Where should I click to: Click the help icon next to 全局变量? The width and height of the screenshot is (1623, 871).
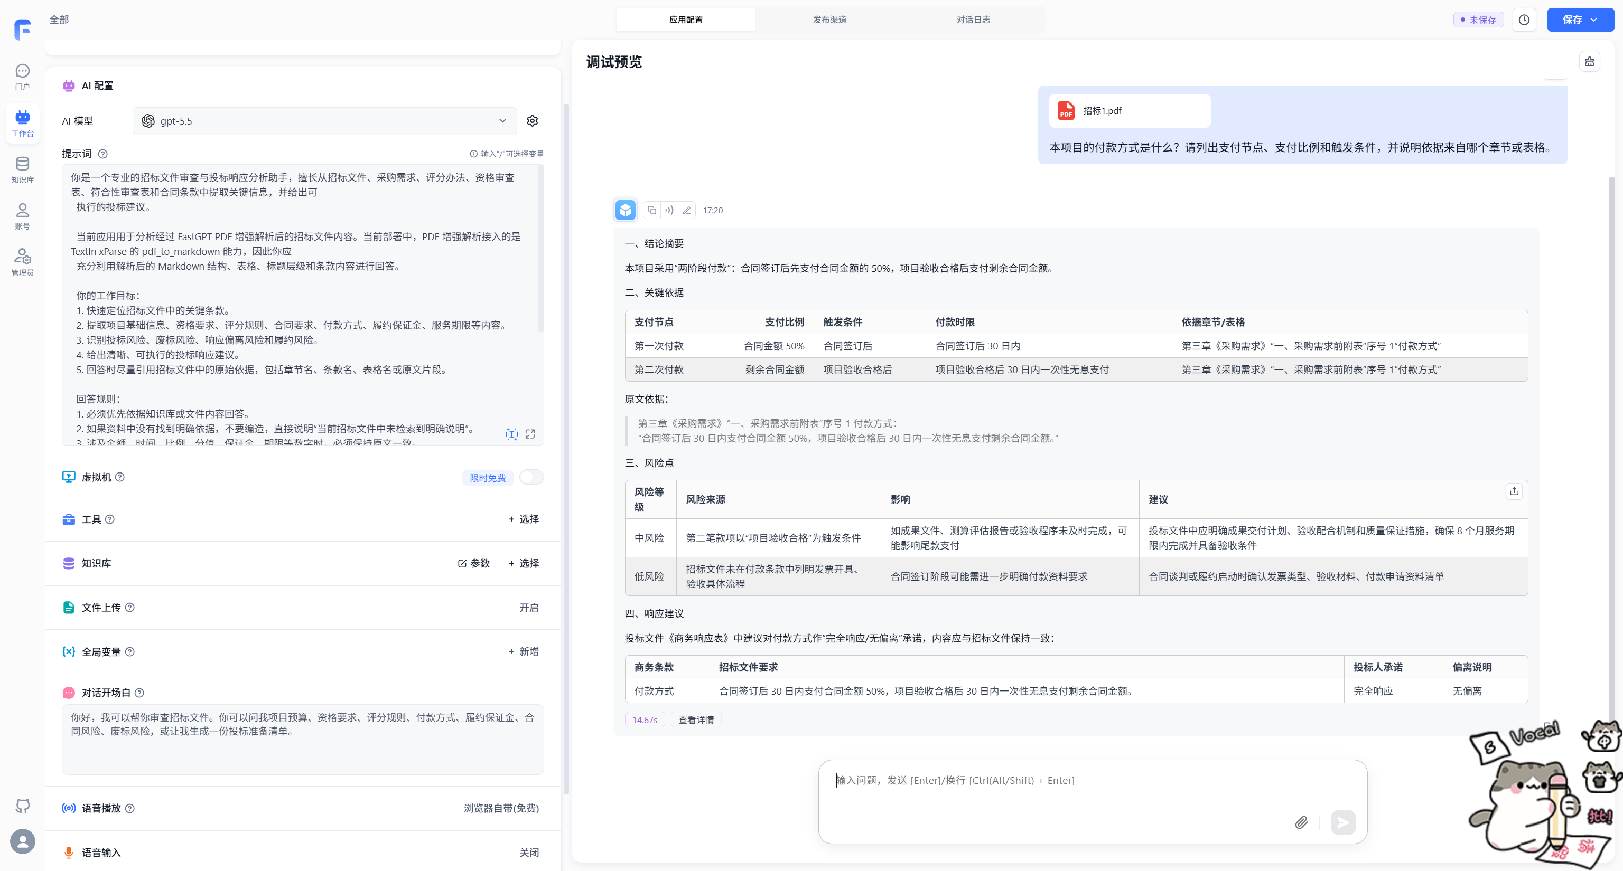130,651
